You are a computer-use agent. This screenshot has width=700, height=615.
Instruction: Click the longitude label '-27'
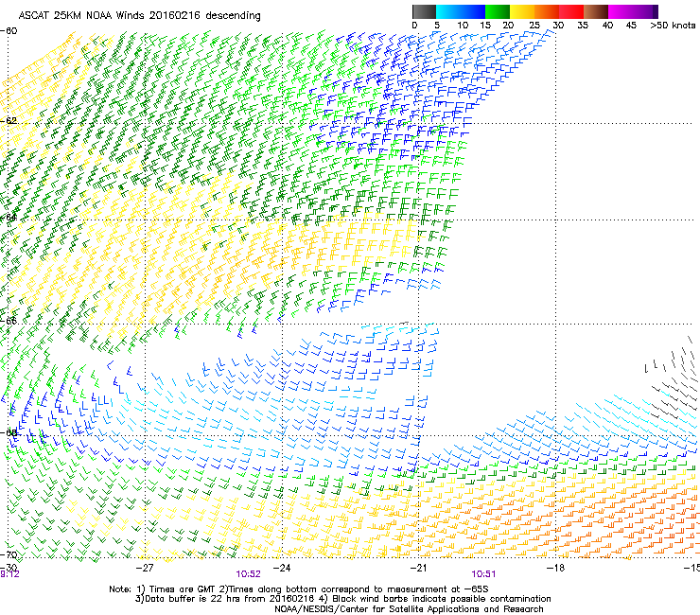pos(145,568)
